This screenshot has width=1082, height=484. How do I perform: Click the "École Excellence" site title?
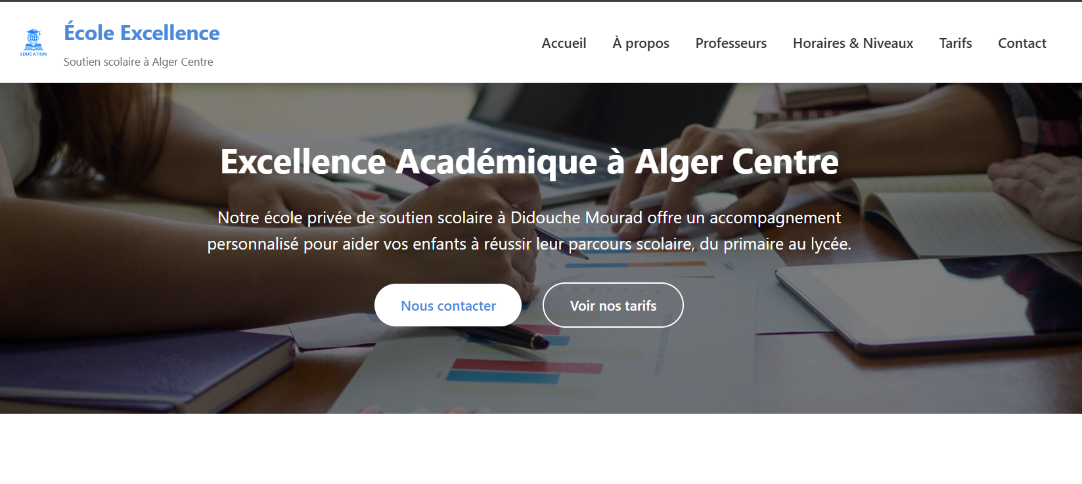pyautogui.click(x=142, y=33)
